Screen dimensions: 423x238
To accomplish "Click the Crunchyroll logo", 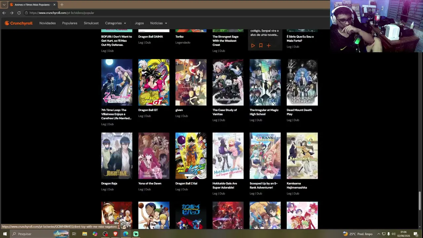I will pos(19,23).
